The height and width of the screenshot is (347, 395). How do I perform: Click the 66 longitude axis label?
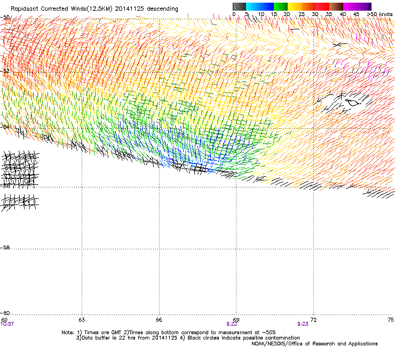(159, 320)
